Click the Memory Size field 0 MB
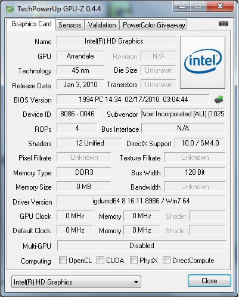This screenshot has height=297, width=239. (x=84, y=187)
